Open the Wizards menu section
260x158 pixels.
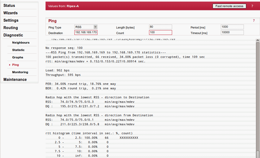tap(10, 13)
